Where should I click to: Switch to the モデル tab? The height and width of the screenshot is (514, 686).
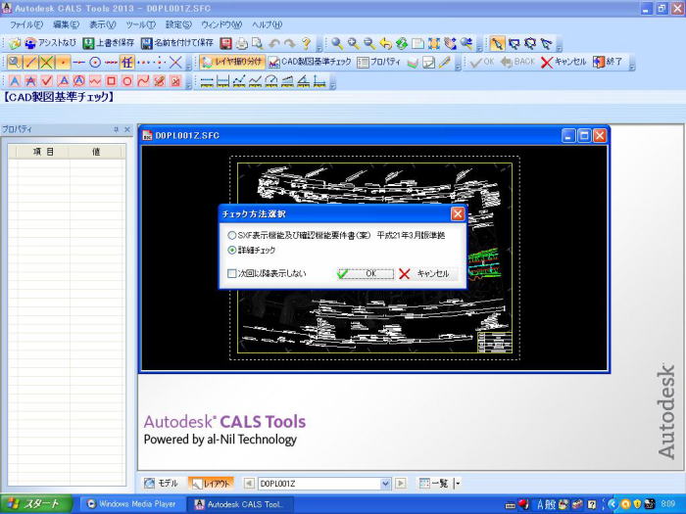point(161,484)
